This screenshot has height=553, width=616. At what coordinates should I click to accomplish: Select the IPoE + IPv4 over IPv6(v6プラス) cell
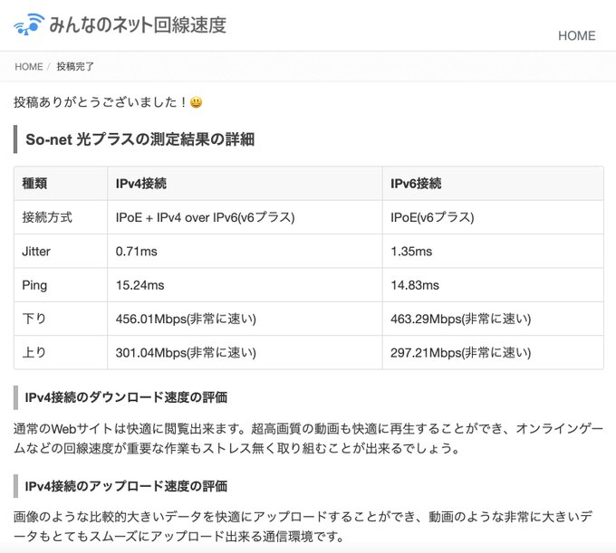205,217
